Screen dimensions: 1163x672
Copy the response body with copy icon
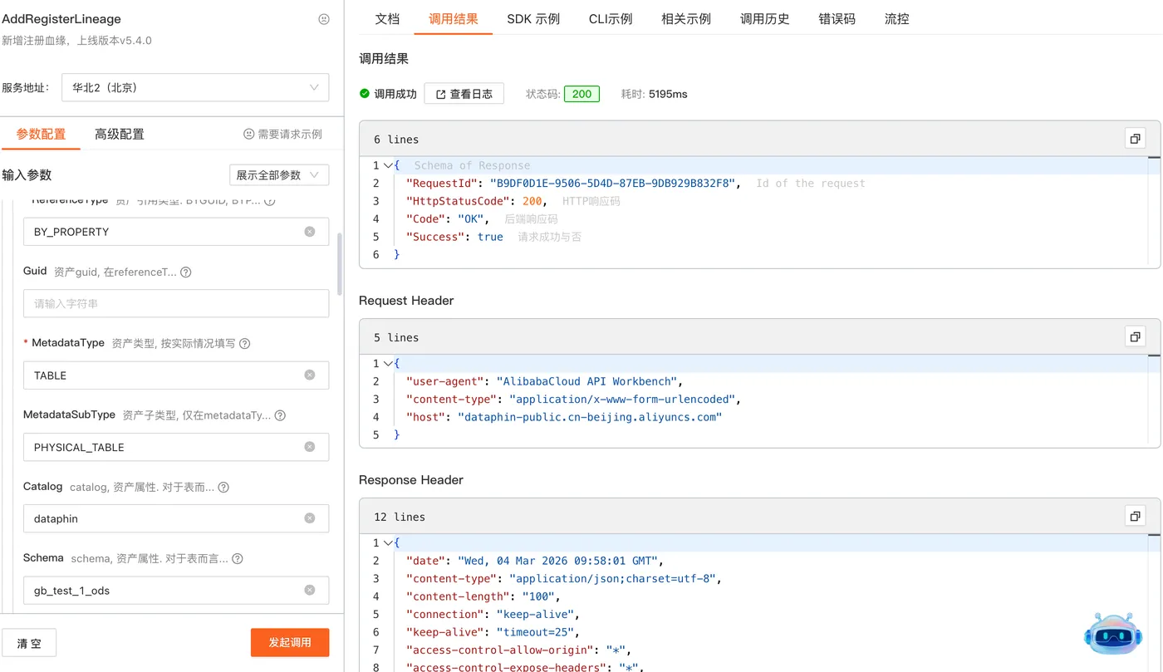coord(1135,139)
